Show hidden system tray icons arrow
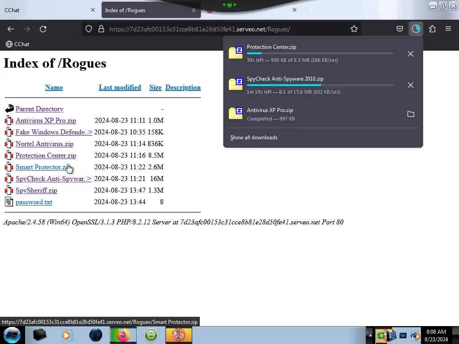Image resolution: width=459 pixels, height=344 pixels. 370,335
